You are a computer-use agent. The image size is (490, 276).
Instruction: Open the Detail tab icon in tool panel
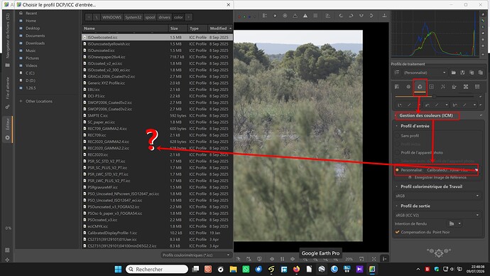coord(408,87)
